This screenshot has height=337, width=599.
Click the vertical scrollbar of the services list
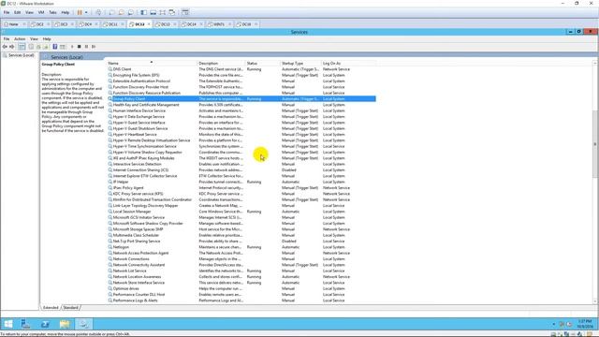click(595, 145)
